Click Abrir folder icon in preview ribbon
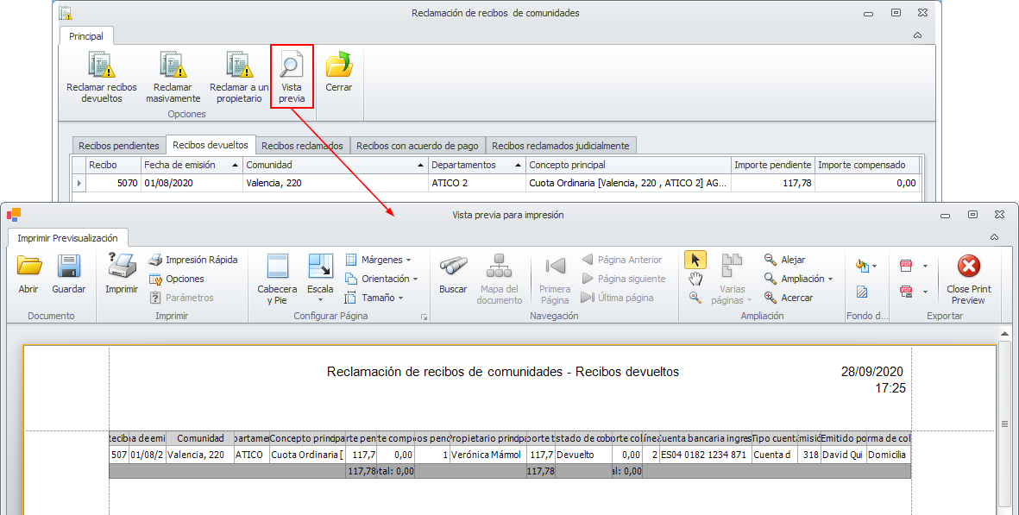 28,267
